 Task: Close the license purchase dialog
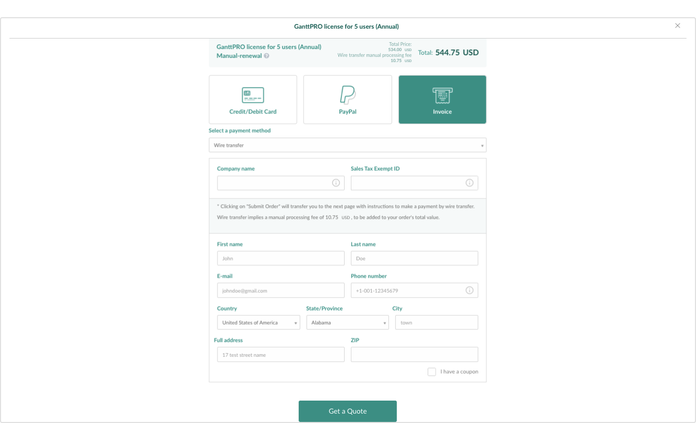coord(678,26)
